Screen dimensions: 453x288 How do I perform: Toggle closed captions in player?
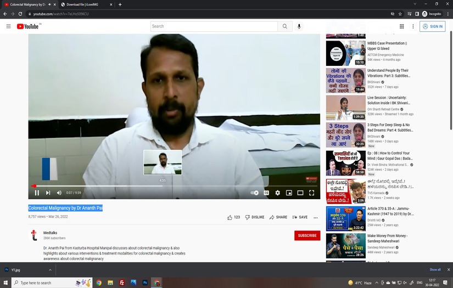point(266,193)
